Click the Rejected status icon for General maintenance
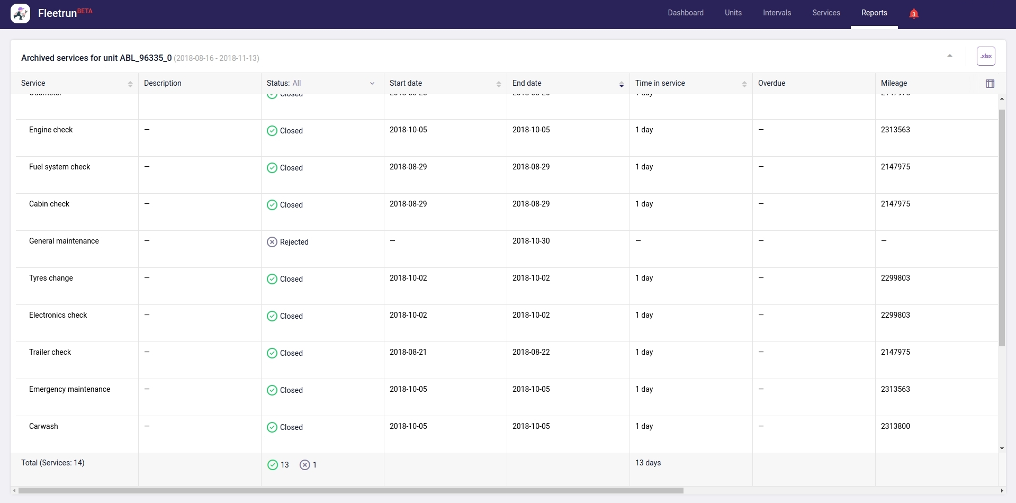Viewport: 1016px width, 503px height. 272,242
